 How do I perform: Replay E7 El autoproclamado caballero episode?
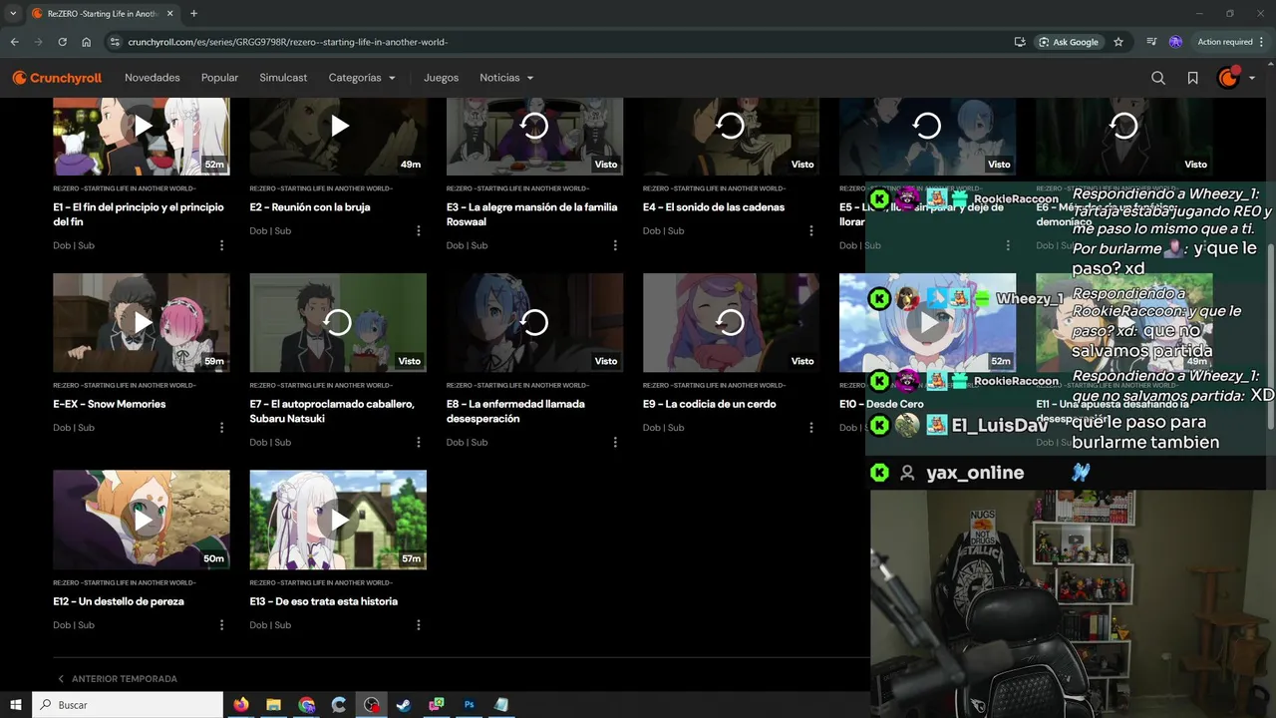(x=338, y=323)
